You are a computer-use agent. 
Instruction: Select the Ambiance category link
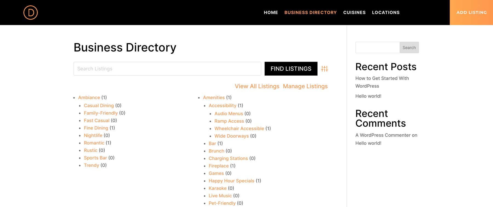(89, 97)
